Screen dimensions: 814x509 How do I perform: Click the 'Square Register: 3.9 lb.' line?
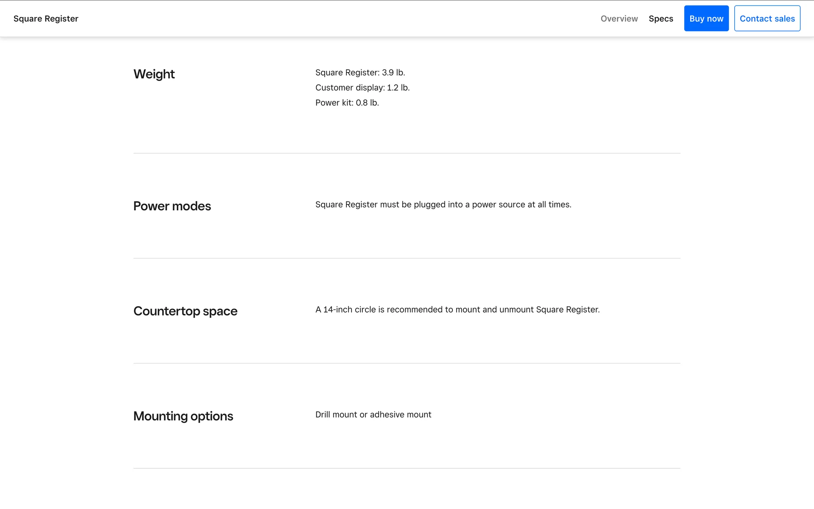[x=360, y=73]
